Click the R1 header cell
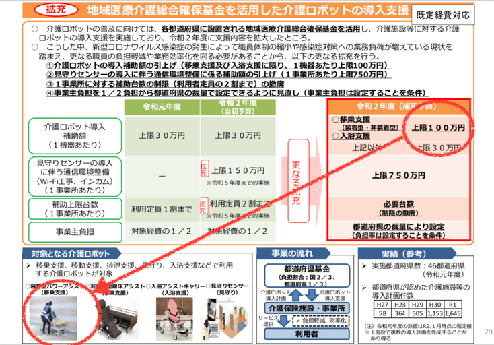Viewport: 494px width, 345px height. tap(452, 305)
